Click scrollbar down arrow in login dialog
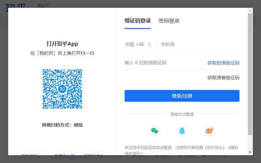Image resolution: width=261 pixels, height=163 pixels. click(250, 152)
